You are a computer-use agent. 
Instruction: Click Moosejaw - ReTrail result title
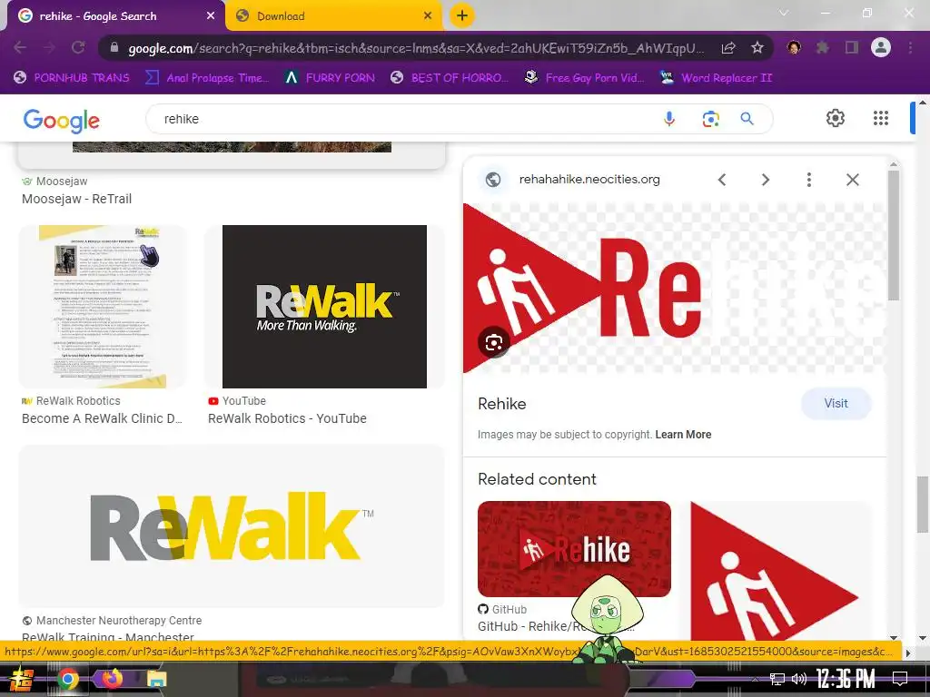point(76,199)
